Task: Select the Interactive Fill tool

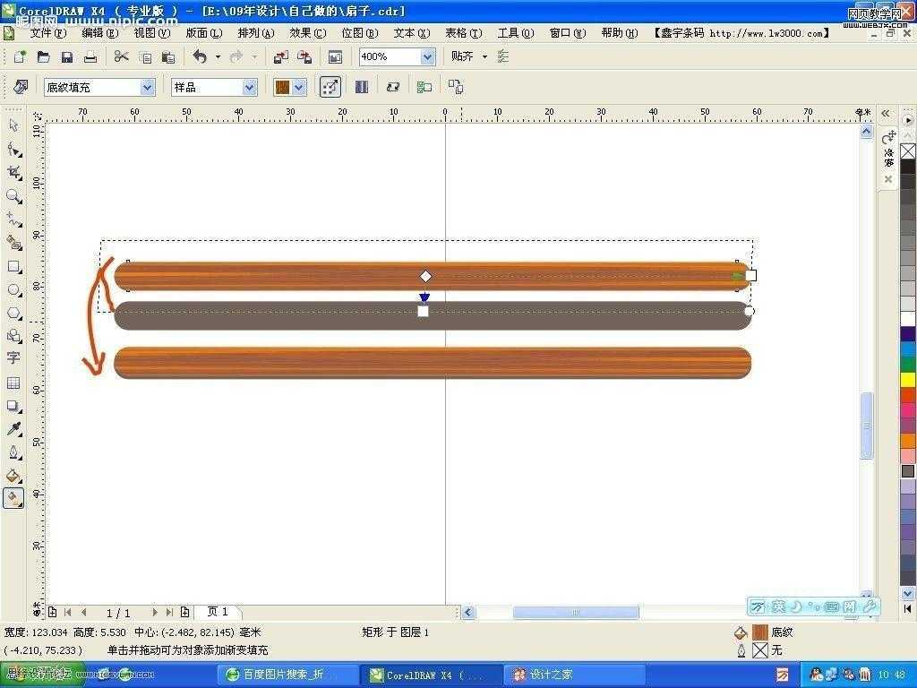Action: click(x=13, y=498)
